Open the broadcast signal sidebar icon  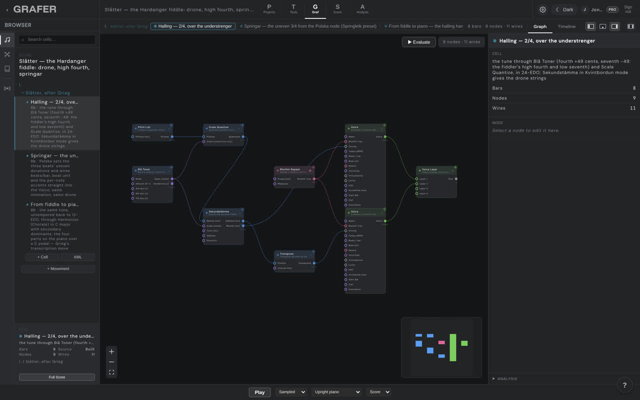(7, 88)
